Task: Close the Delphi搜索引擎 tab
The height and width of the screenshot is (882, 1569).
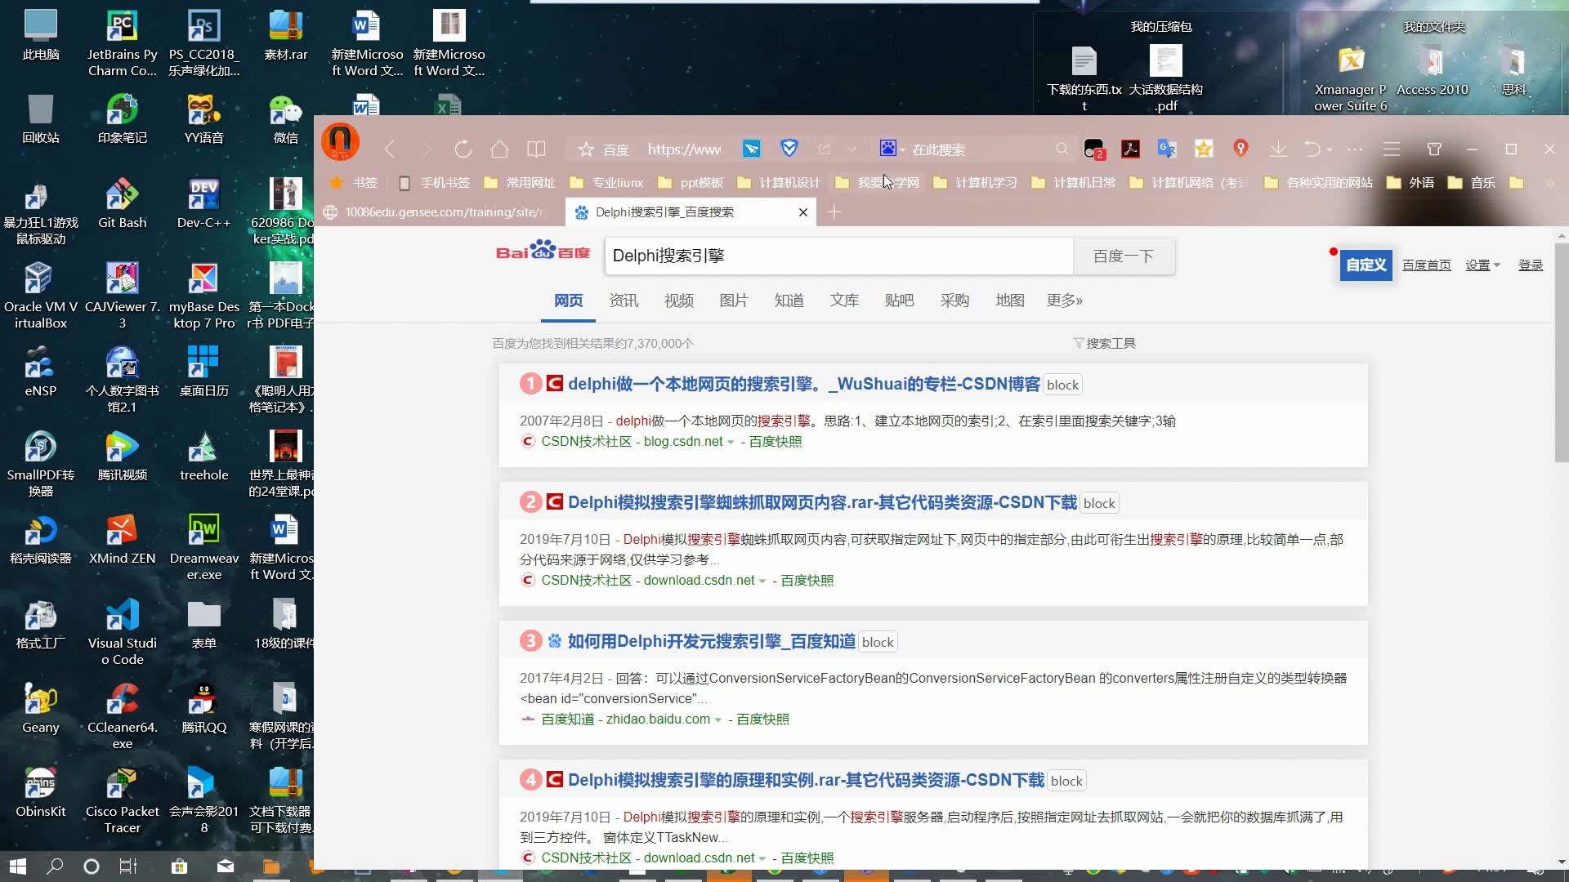Action: tap(803, 212)
